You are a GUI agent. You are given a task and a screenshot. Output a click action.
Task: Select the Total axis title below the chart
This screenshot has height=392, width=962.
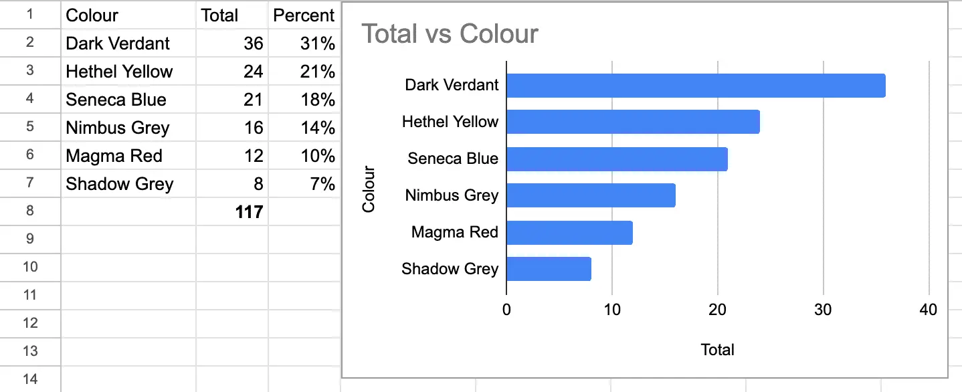point(717,349)
